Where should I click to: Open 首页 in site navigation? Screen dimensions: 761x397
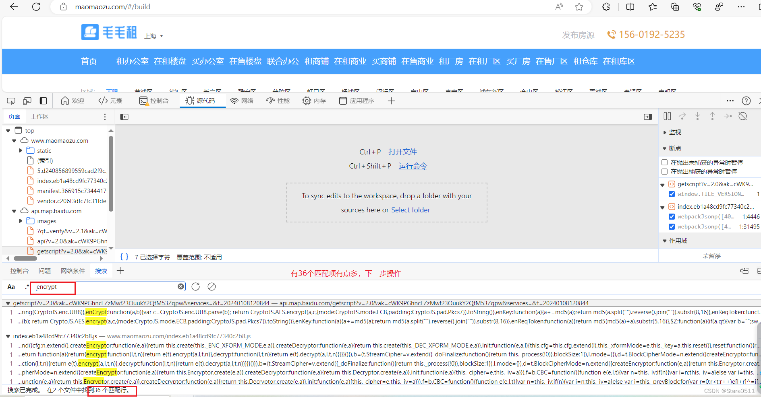[89, 61]
